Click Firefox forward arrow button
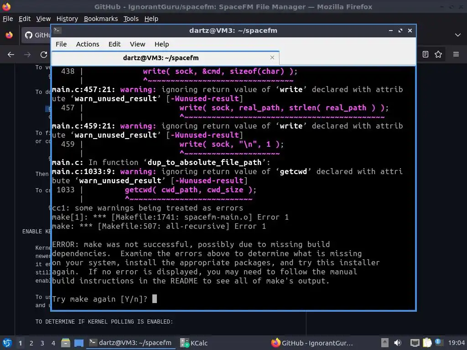467x350 pixels. pos(27,55)
